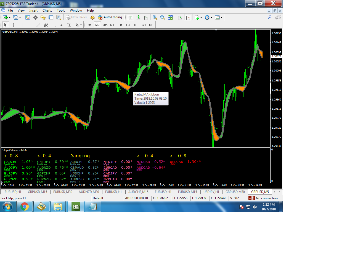
Task: Open the Profiles icon
Action: click(16, 17)
